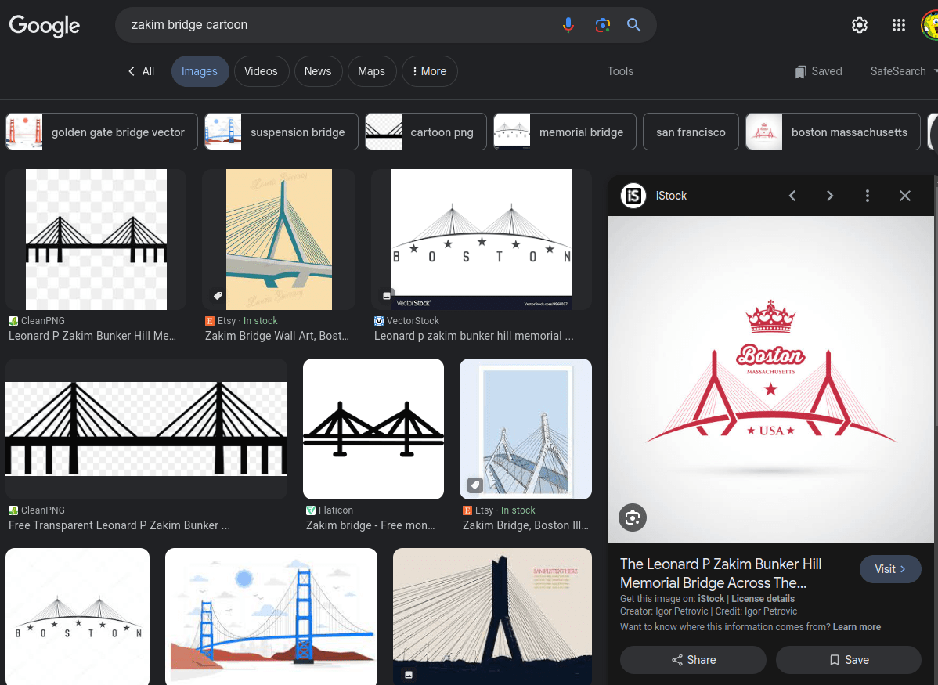938x685 pixels.
Task: Open the License details link
Action: click(763, 599)
